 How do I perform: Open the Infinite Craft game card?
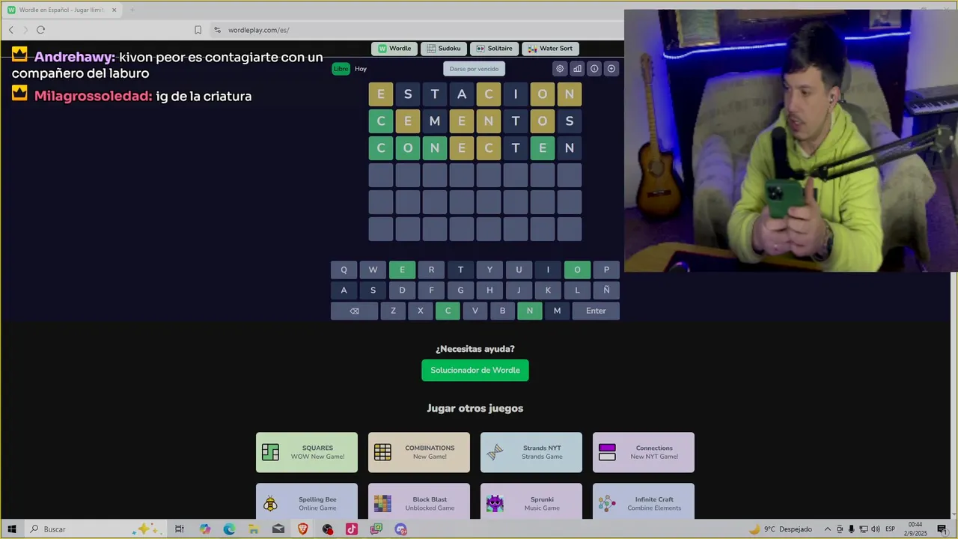644,502
